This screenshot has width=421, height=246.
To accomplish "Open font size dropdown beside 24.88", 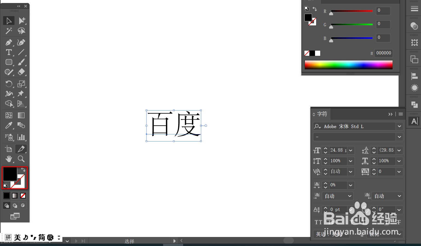I will point(351,150).
